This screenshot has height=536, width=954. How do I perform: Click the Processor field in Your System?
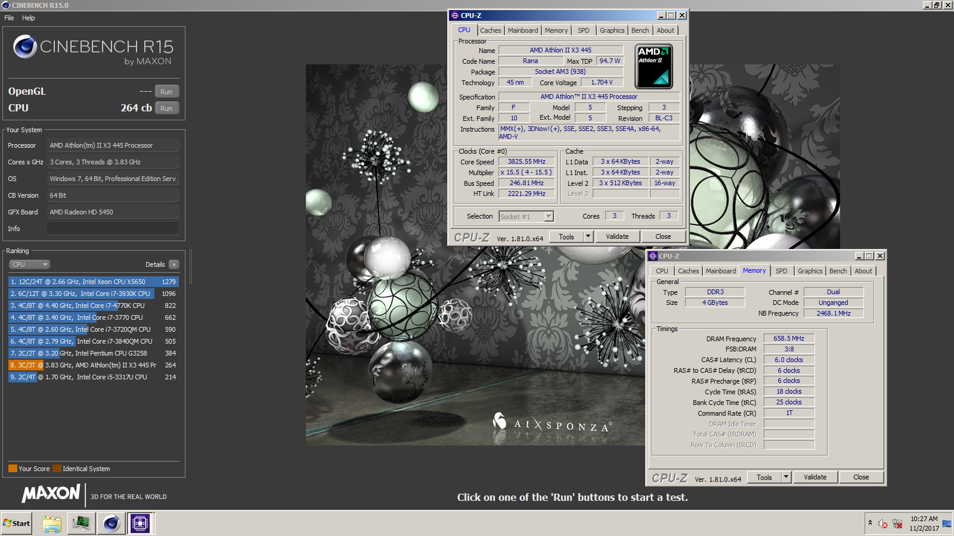pyautogui.click(x=113, y=145)
